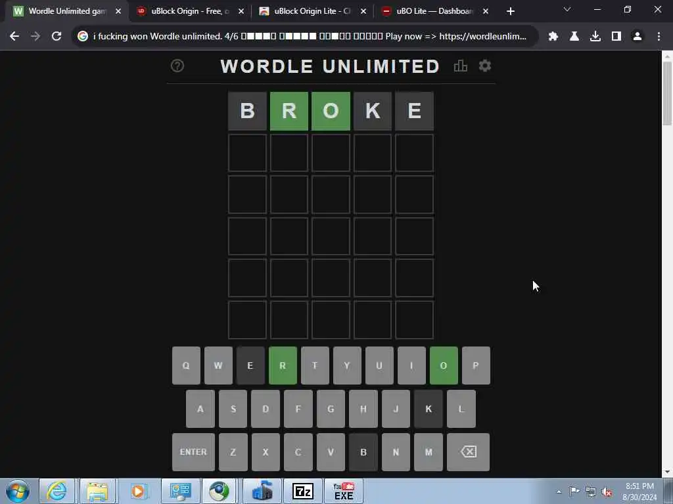673x504 pixels.
Task: Open the Wordle help question mark icon
Action: coord(177,66)
